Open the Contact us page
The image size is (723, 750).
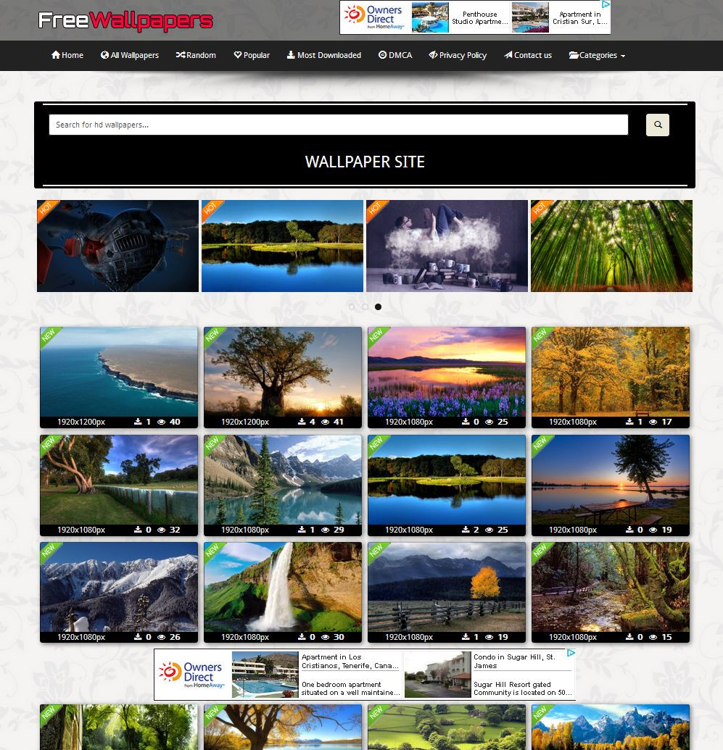pyautogui.click(x=528, y=55)
